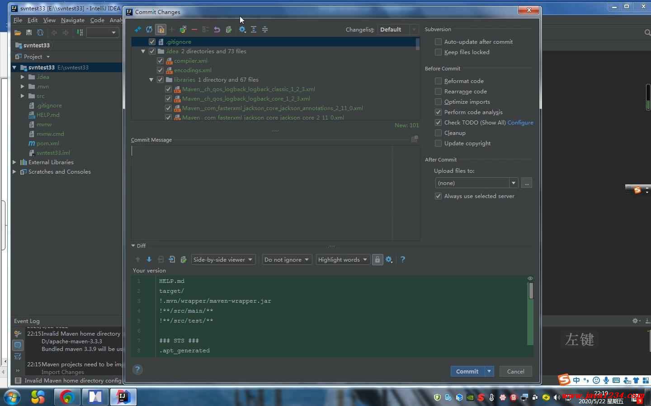Click the Cancel button
This screenshot has height=406, width=651.
coord(515,371)
